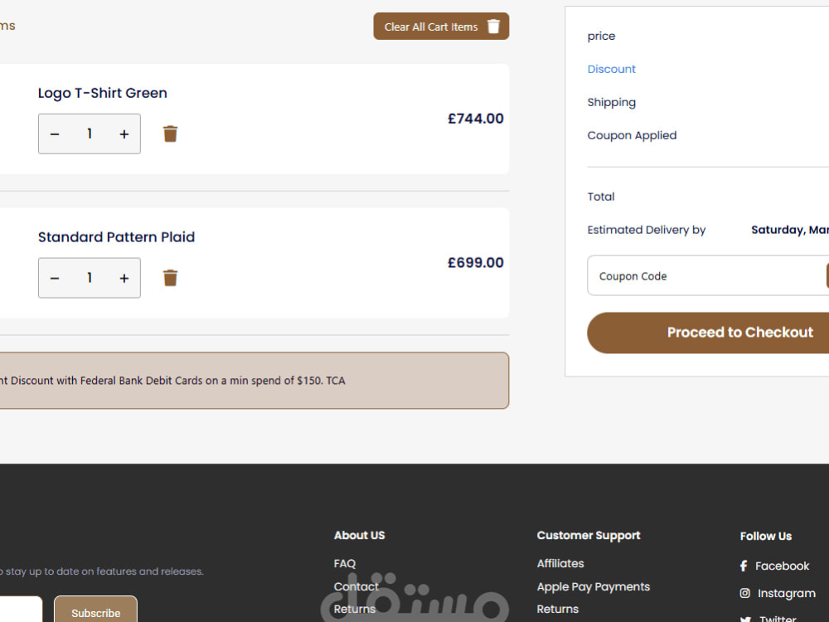829x622 pixels.
Task: Clear All Cart Items button
Action: click(441, 27)
